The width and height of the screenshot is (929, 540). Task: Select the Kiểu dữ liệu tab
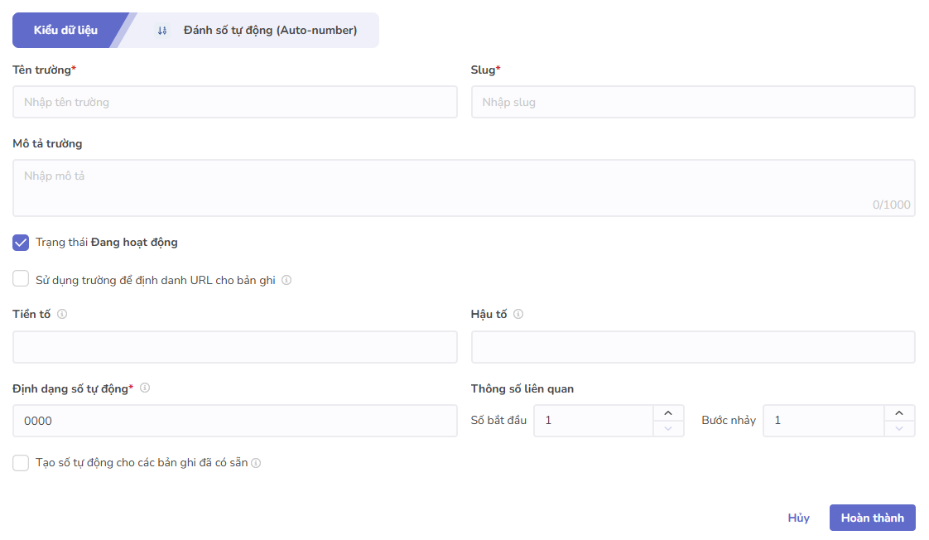coord(65,31)
